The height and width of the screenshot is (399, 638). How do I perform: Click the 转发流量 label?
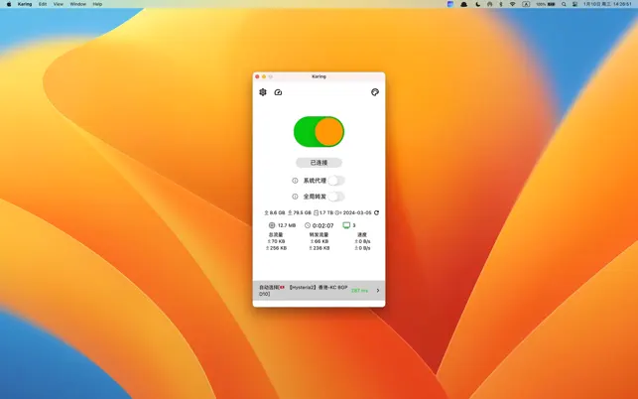coord(319,234)
